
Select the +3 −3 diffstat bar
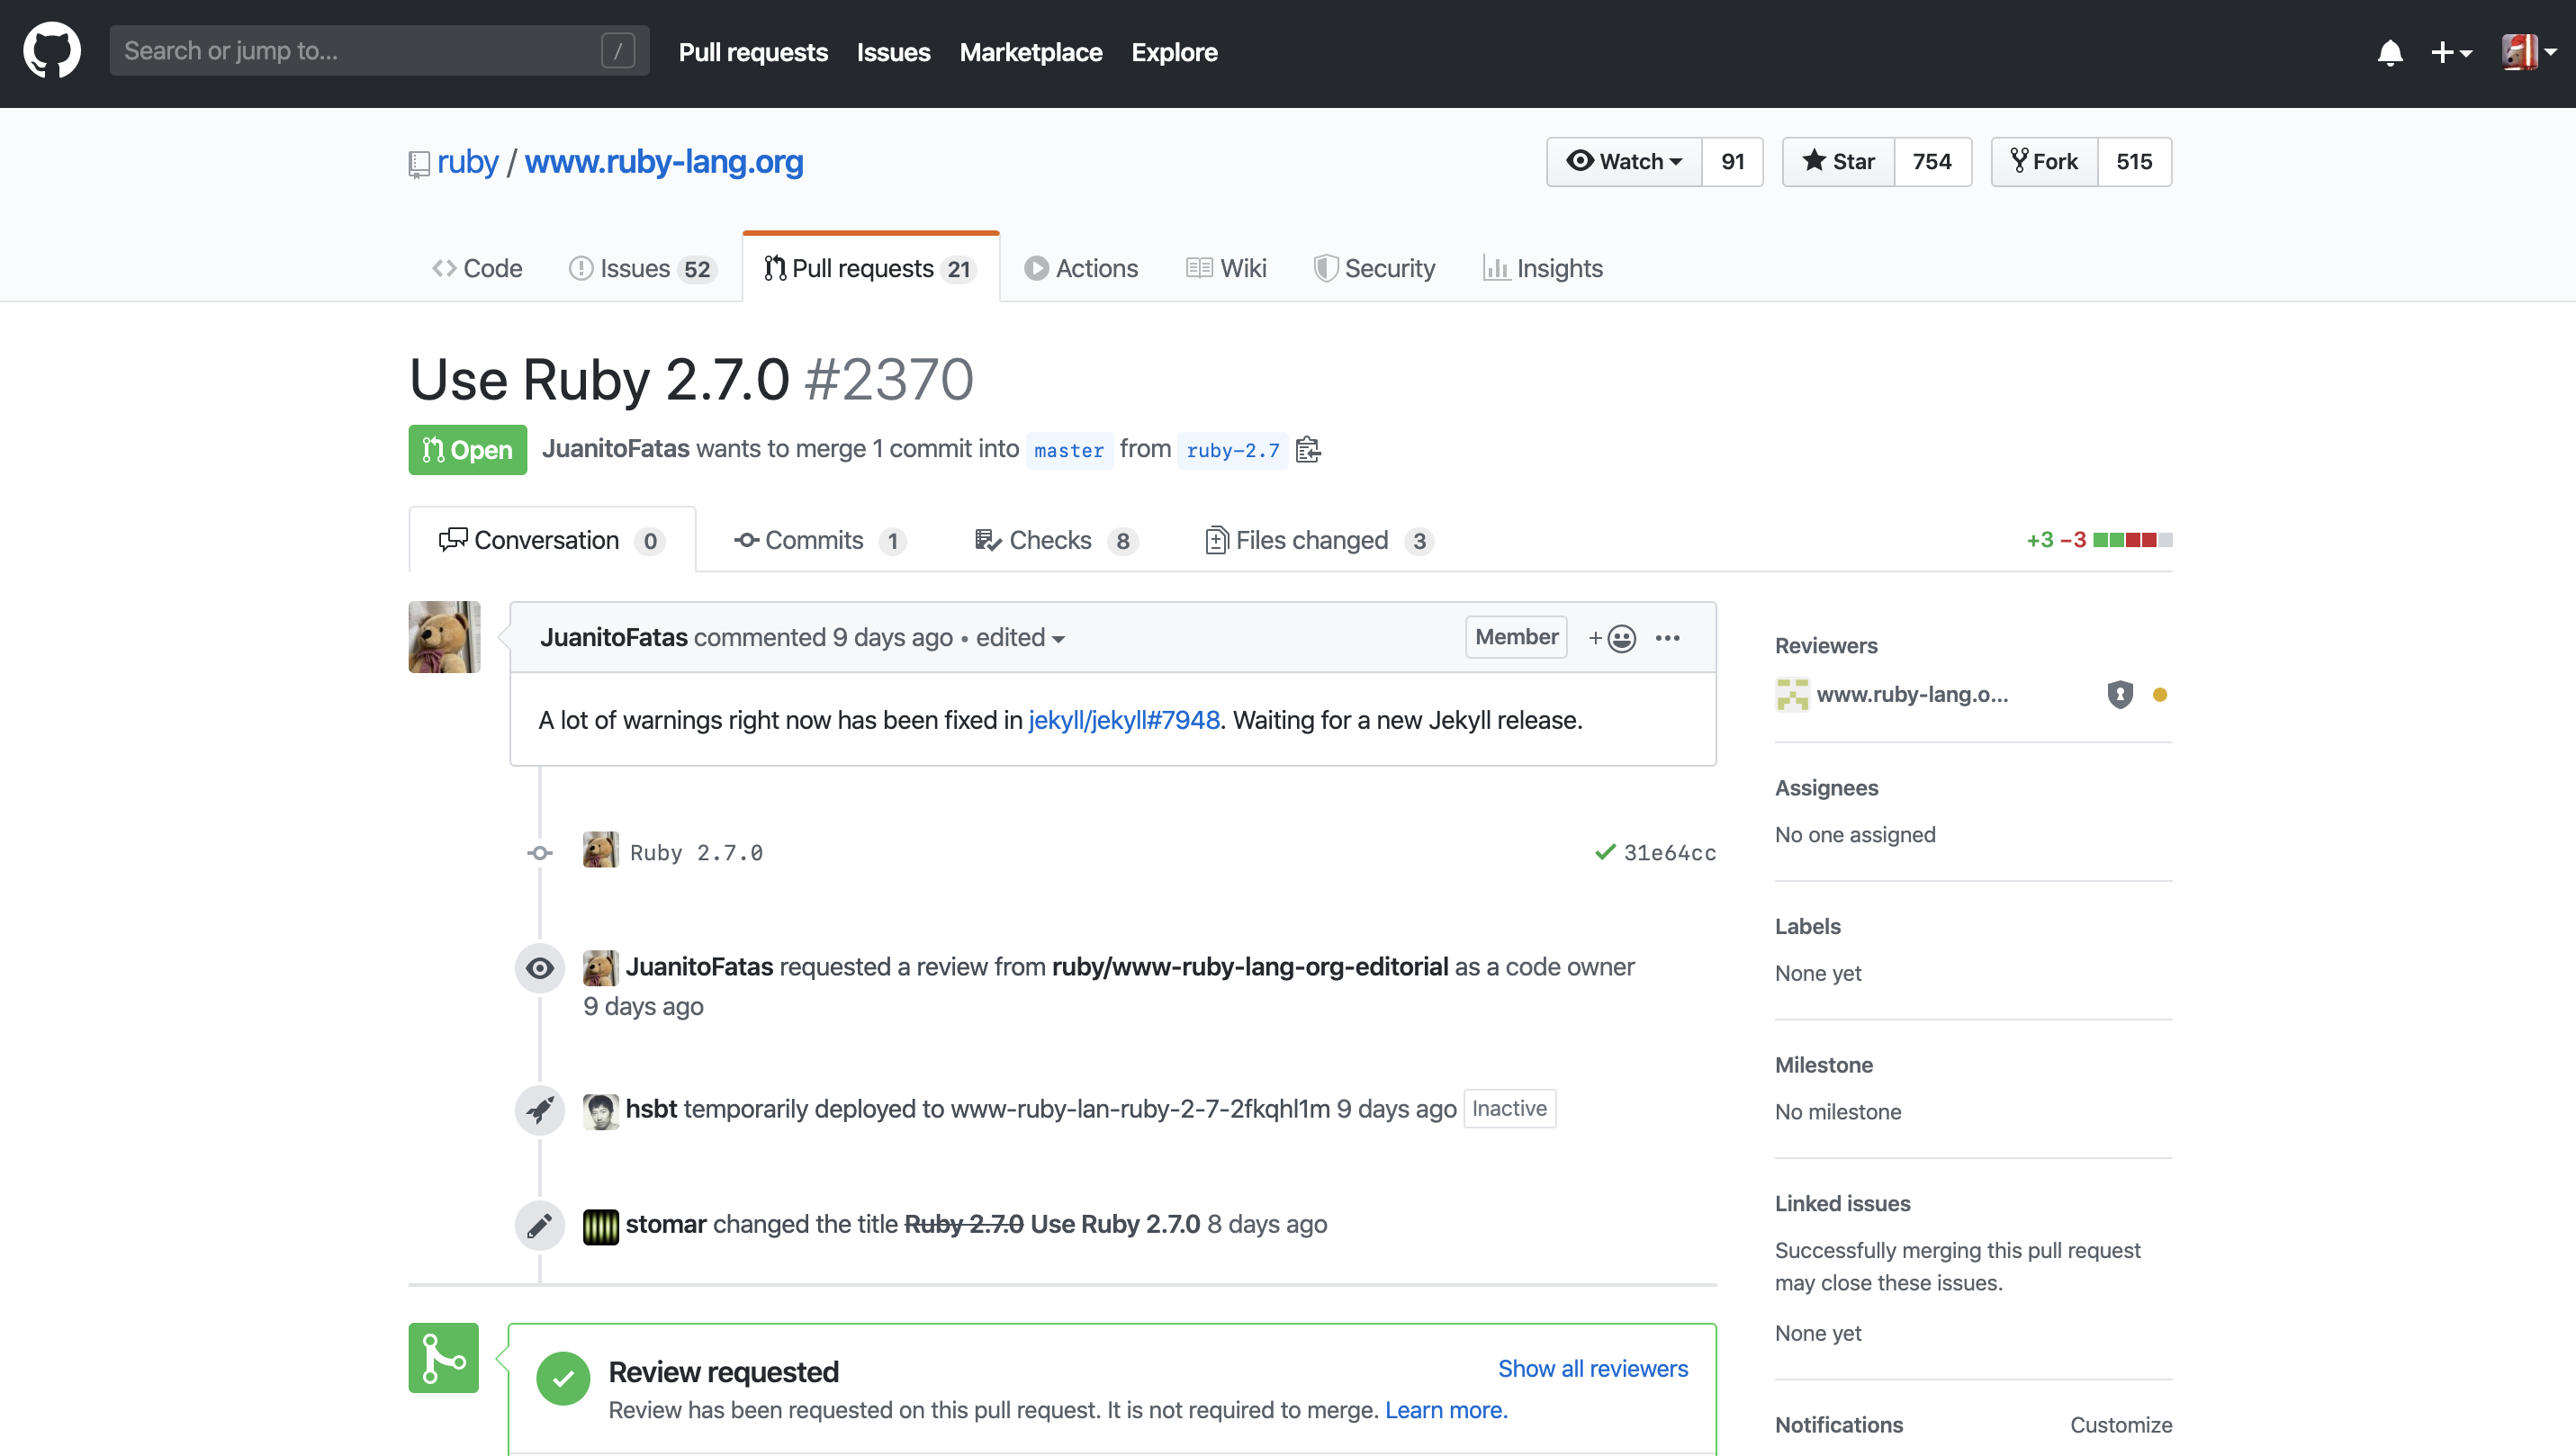pyautogui.click(x=2099, y=540)
